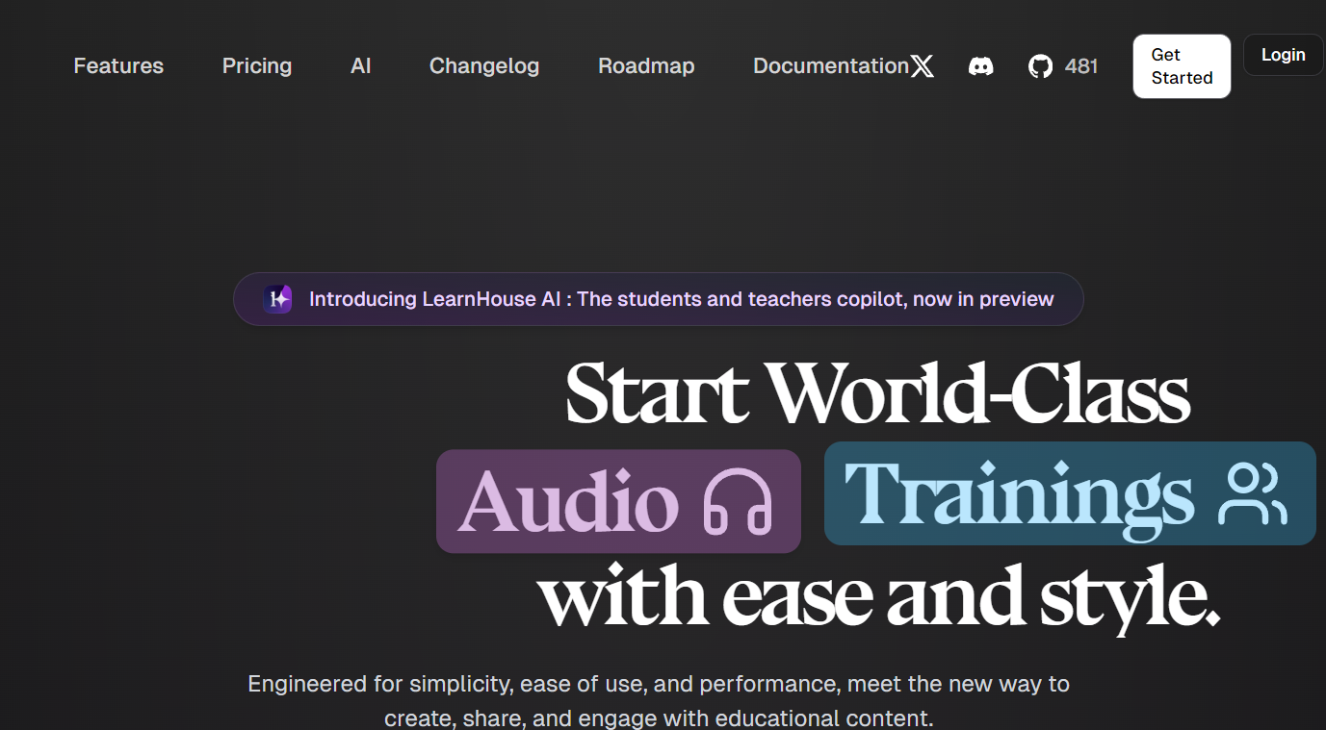The height and width of the screenshot is (730, 1326).
Task: Click the purple Audio highlight badge
Action: pos(618,501)
